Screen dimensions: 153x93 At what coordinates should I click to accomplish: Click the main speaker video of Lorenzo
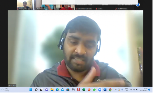point(75,49)
